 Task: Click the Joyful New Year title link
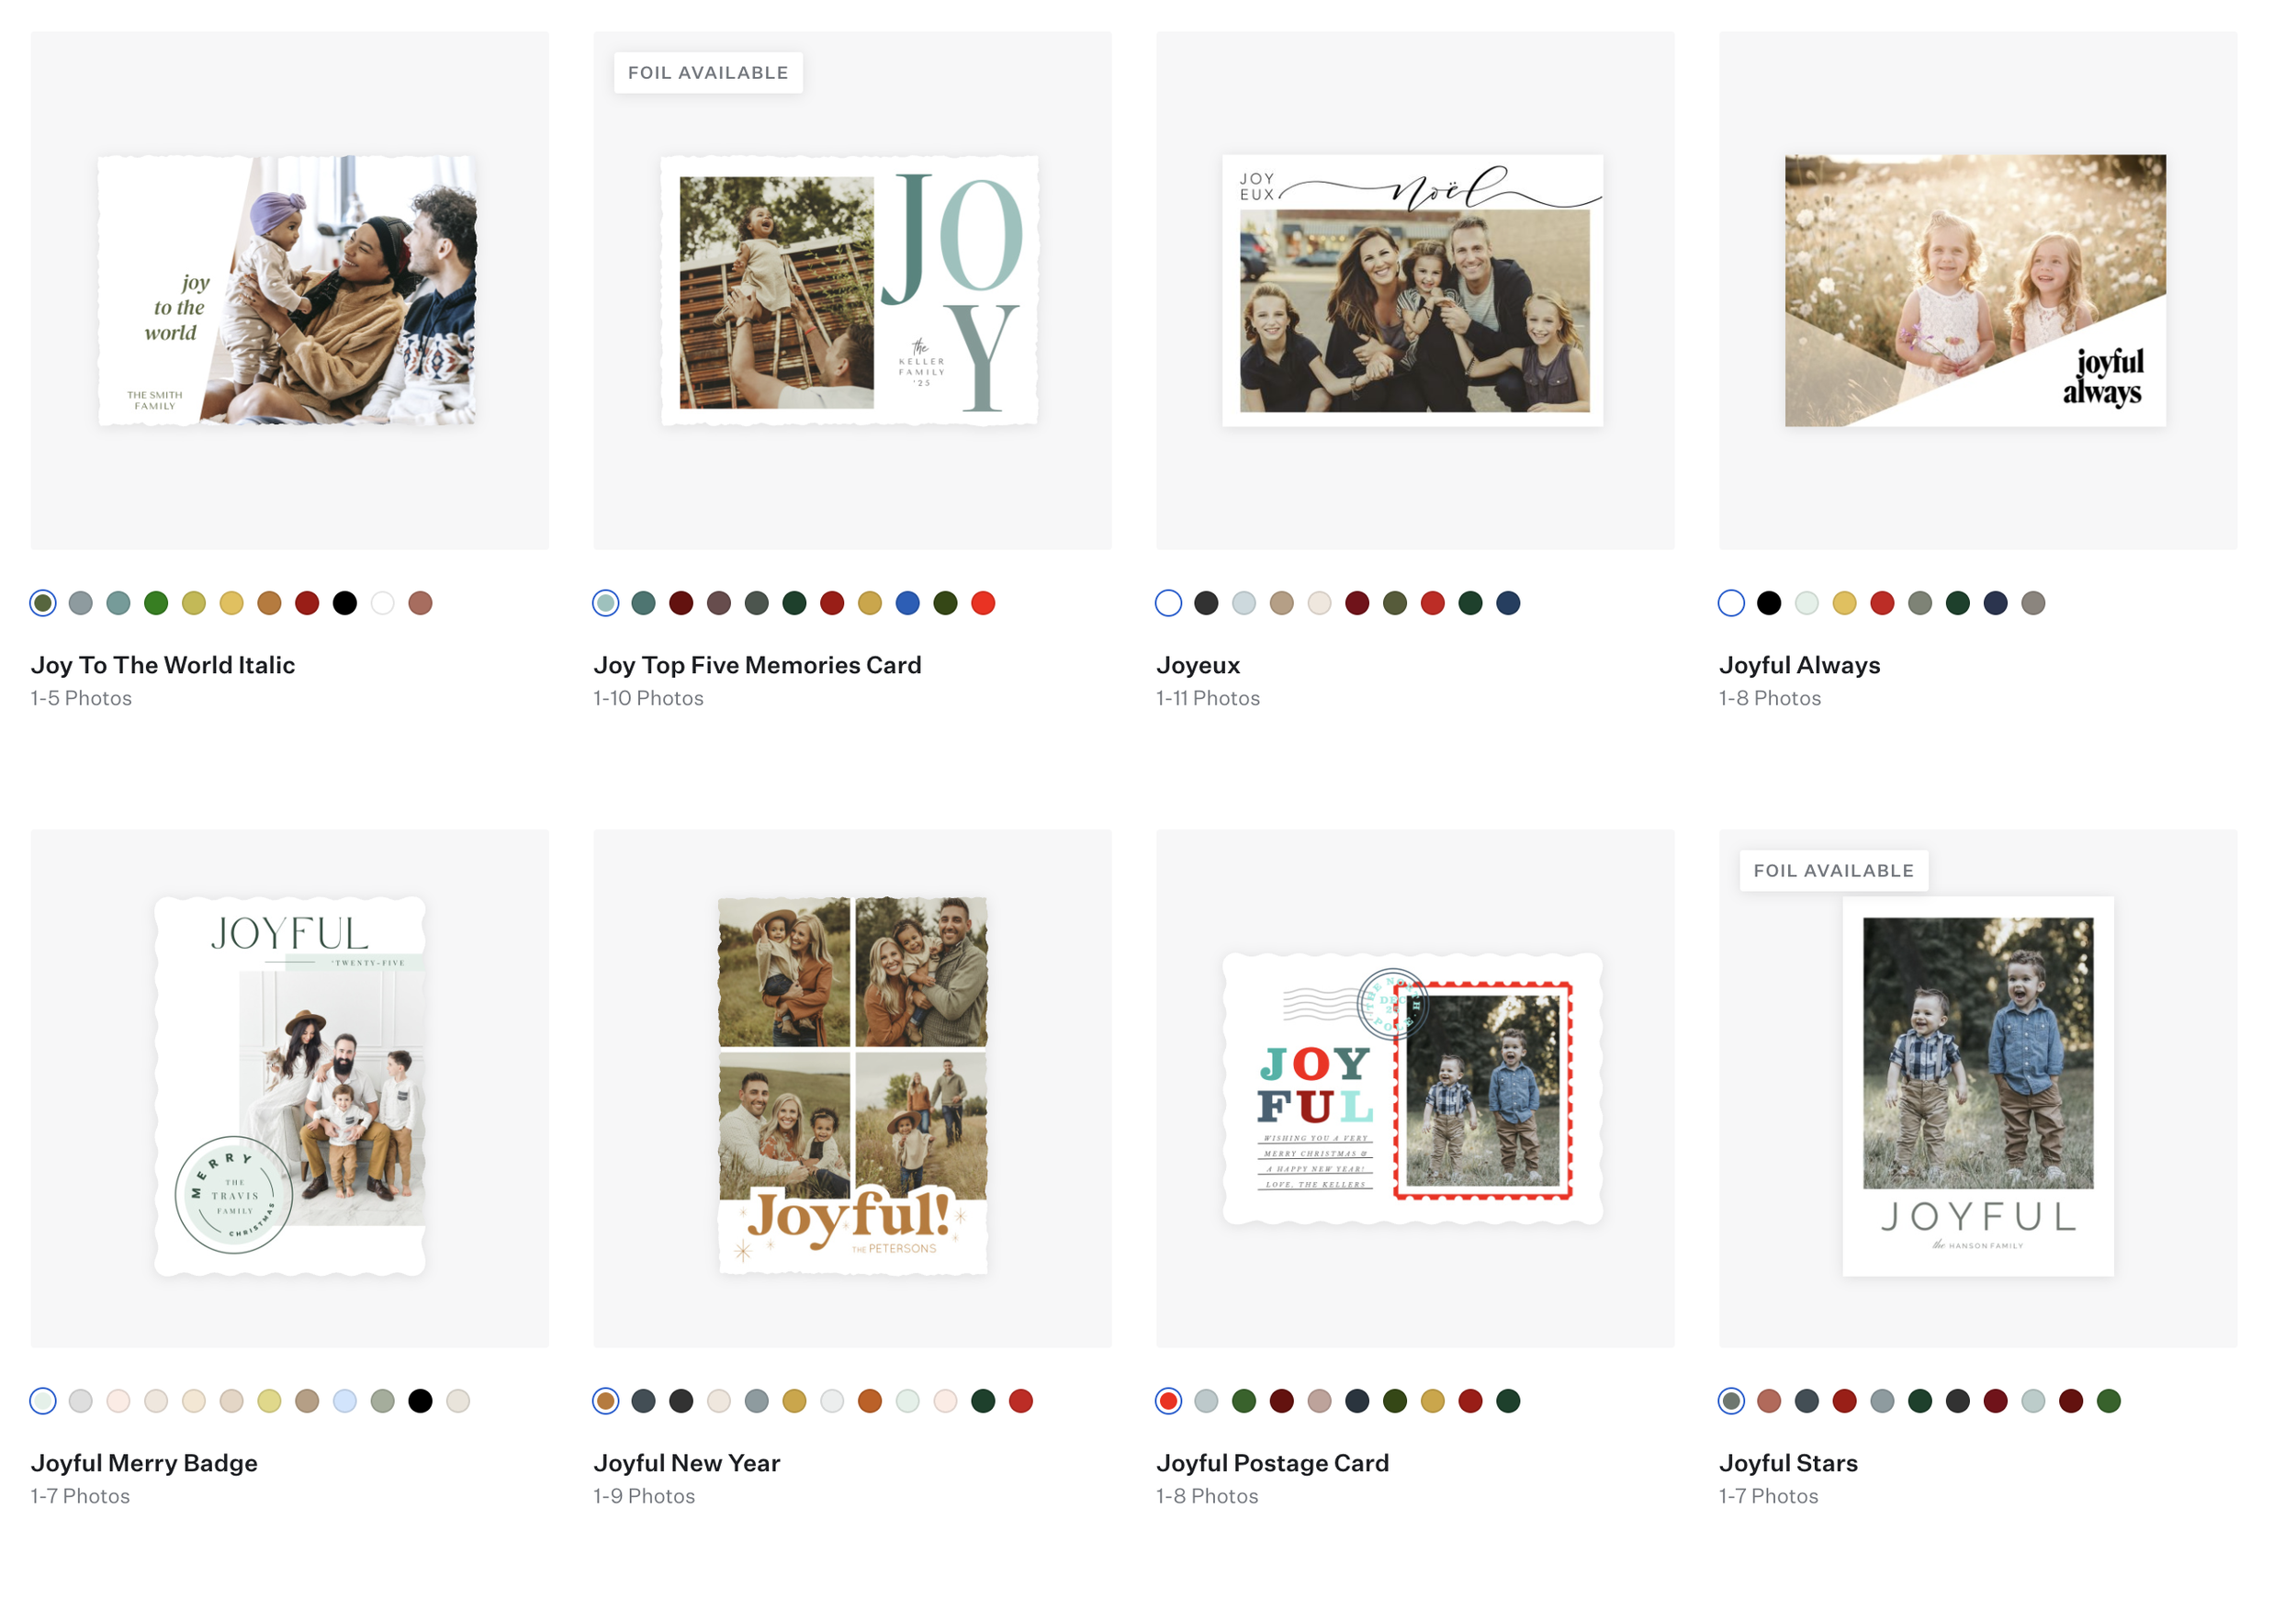click(686, 1463)
